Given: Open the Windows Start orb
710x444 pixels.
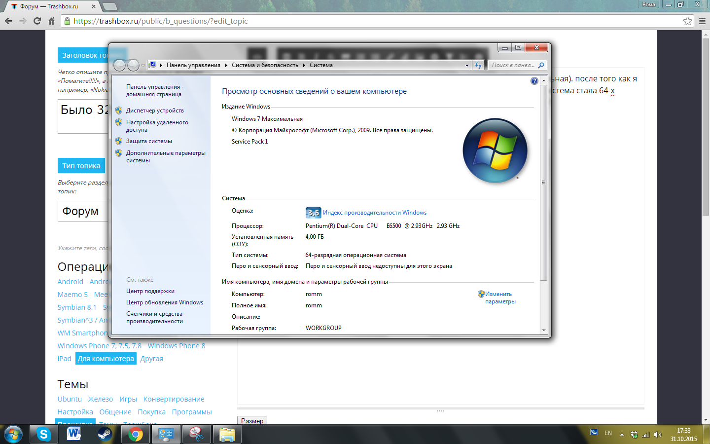Looking at the screenshot, I should [x=13, y=434].
